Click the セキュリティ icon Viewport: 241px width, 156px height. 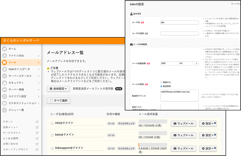pyautogui.click(x=5, y=83)
